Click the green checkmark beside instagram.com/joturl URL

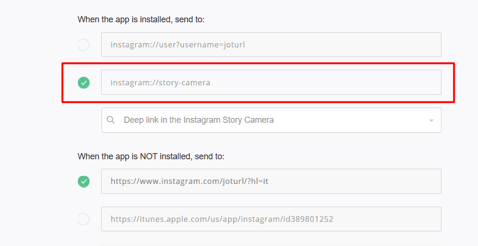pyautogui.click(x=84, y=182)
